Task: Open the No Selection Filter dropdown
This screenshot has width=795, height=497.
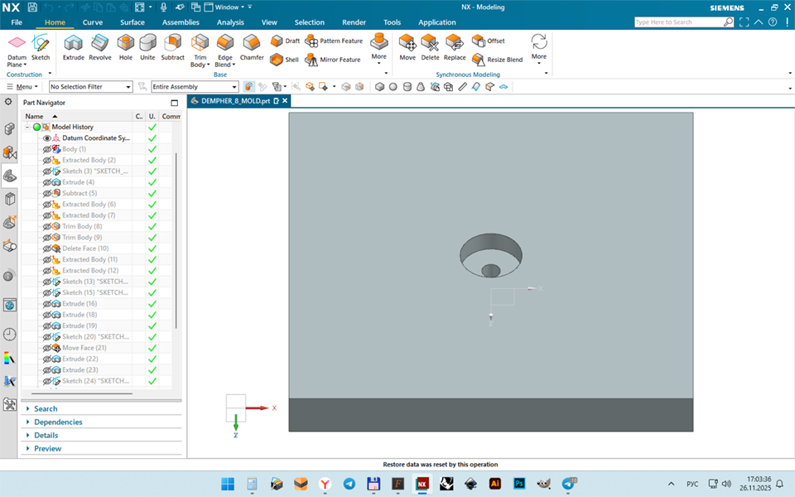Action: coord(91,87)
